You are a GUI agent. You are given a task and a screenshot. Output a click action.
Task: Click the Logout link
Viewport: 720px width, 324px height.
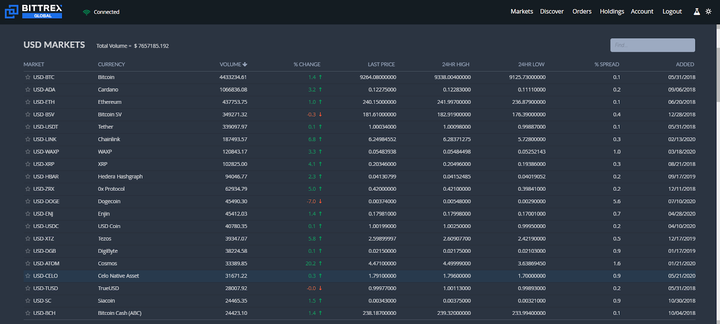coord(672,12)
